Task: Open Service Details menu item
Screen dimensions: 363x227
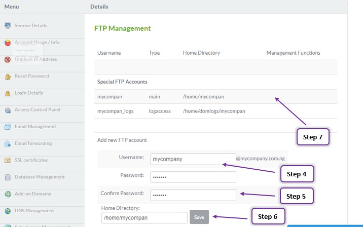Action: click(31, 25)
